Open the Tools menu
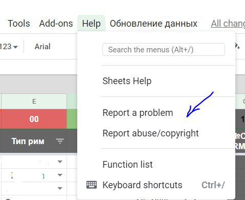 (x=19, y=24)
